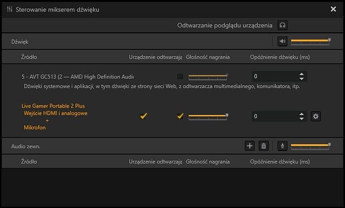Select 'Live Gamer Portable 2 Plus' source name
Screen dimensions: 345x208
(53, 106)
